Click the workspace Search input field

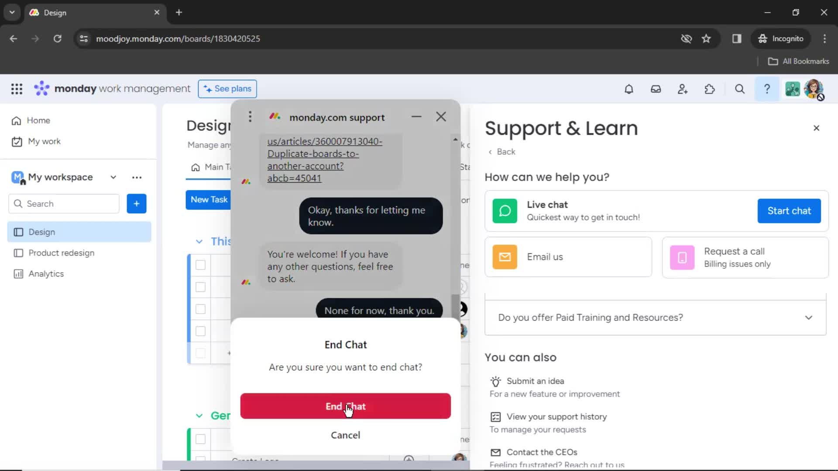pos(64,204)
